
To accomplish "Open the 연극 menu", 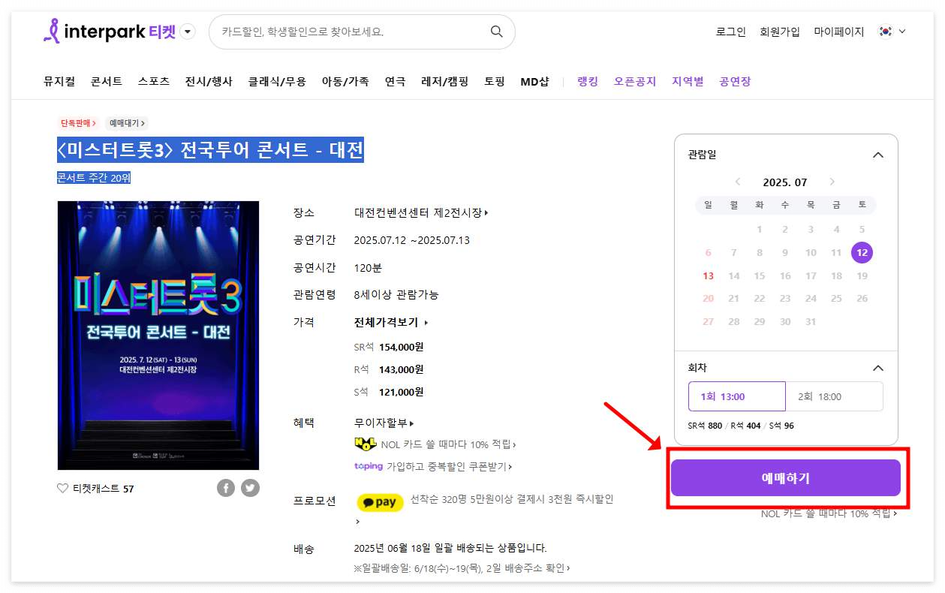I will point(395,81).
